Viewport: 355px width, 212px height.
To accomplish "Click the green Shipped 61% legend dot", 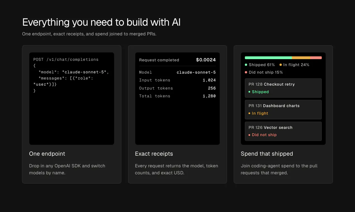I will 246,65.
